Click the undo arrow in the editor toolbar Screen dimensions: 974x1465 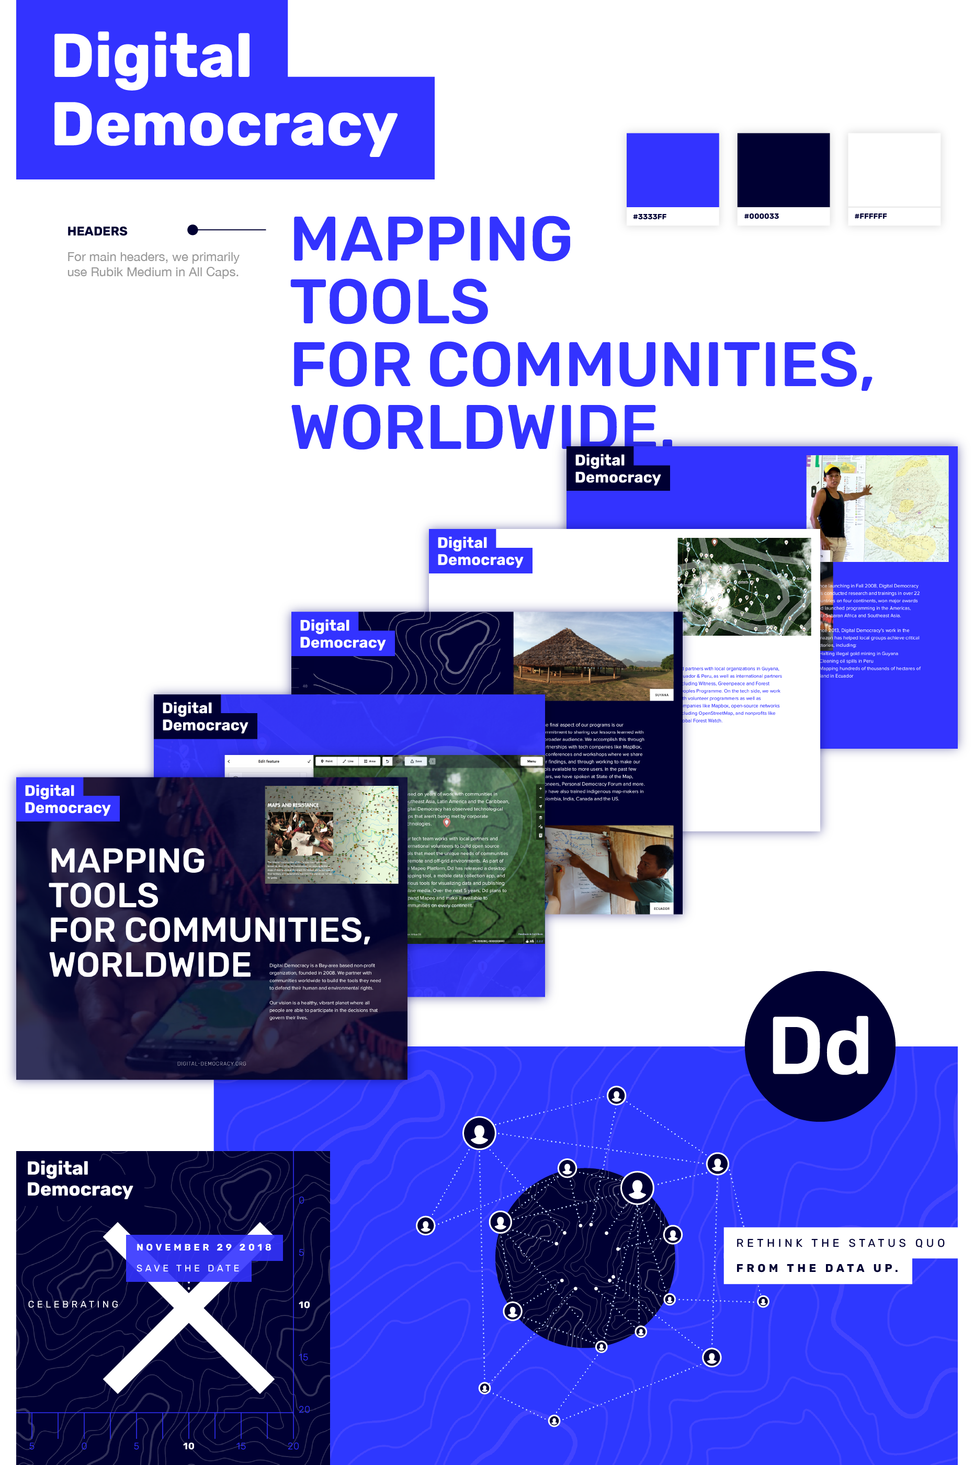point(388,762)
